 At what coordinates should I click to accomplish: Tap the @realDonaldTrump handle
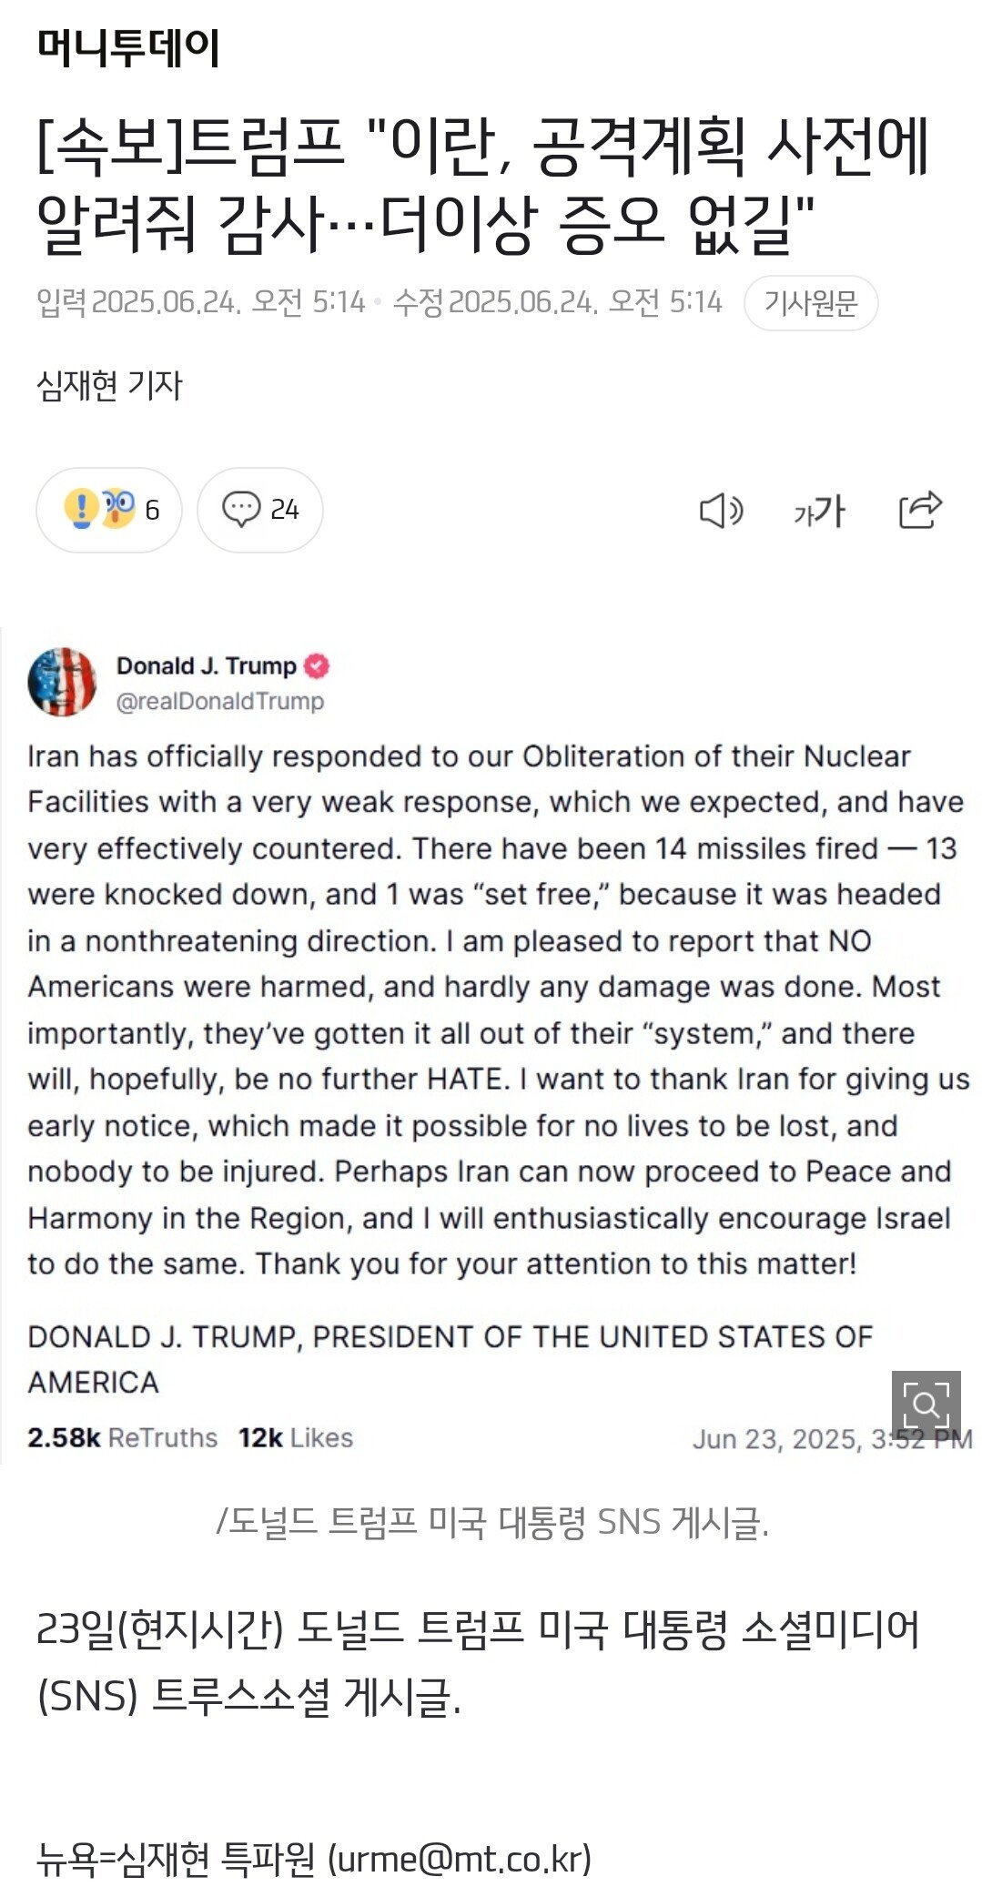tap(220, 701)
